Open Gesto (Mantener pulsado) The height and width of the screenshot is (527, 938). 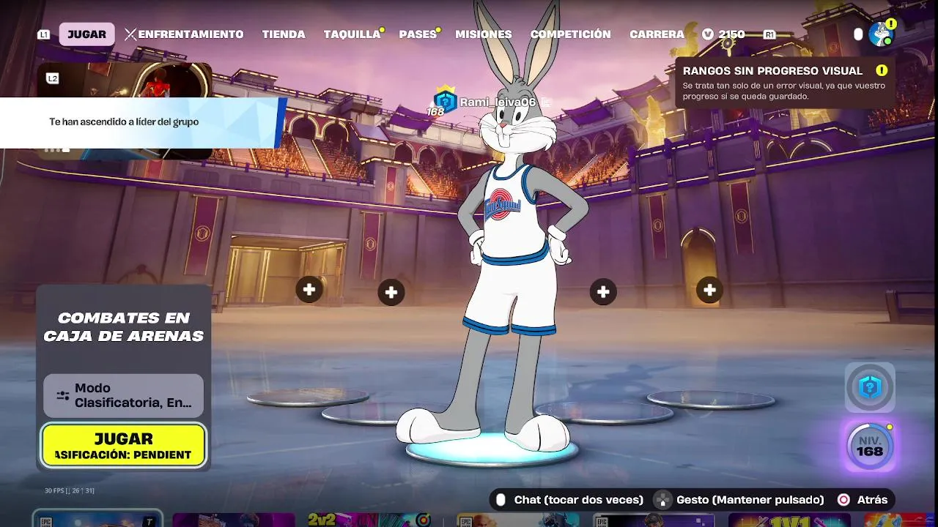pos(750,500)
